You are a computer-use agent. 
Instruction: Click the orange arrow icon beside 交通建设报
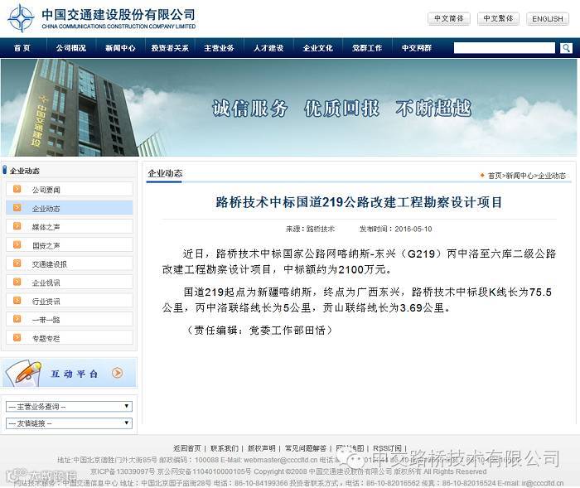pyautogui.click(x=17, y=263)
